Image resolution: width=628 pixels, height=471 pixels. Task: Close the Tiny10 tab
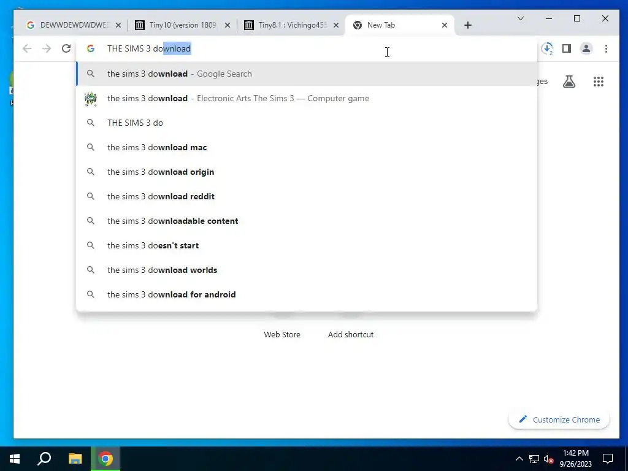(227, 25)
